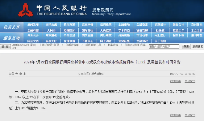The image size is (204, 121).
Task: Open the 人民币 navigation item
Action: [x=51, y=30]
